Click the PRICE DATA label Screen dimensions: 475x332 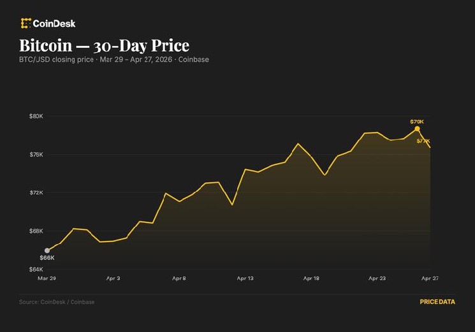click(437, 302)
